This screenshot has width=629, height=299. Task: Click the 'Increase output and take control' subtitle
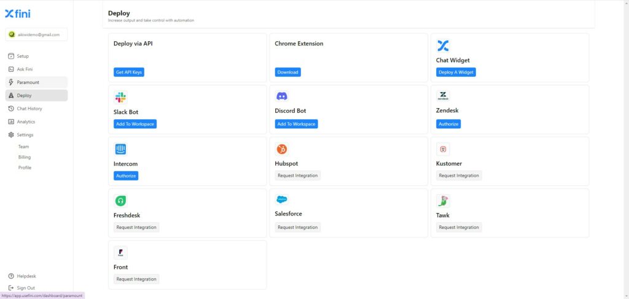coord(151,20)
